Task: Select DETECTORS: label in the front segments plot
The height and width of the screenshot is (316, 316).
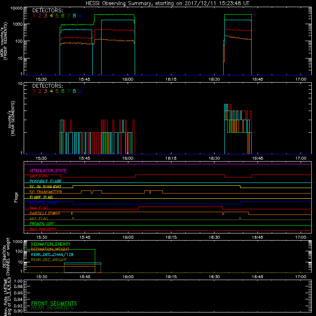Action: tap(47, 11)
